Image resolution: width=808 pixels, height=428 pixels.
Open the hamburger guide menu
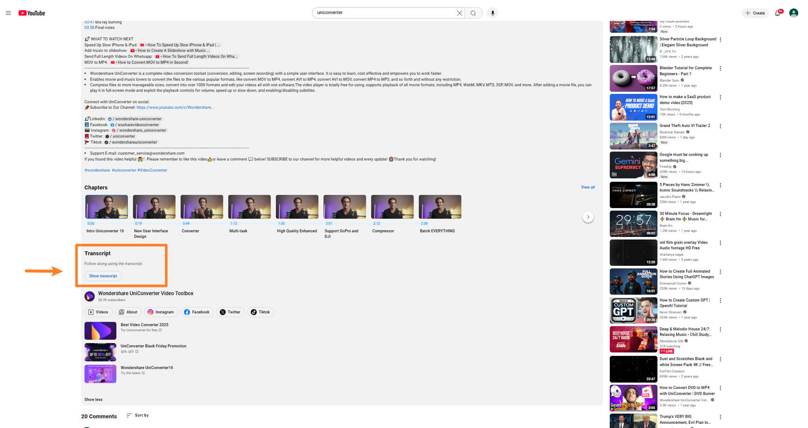pyautogui.click(x=8, y=13)
